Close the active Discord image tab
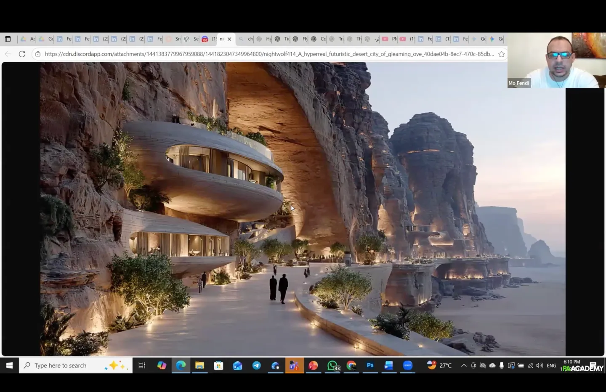The image size is (606, 392). tap(229, 39)
